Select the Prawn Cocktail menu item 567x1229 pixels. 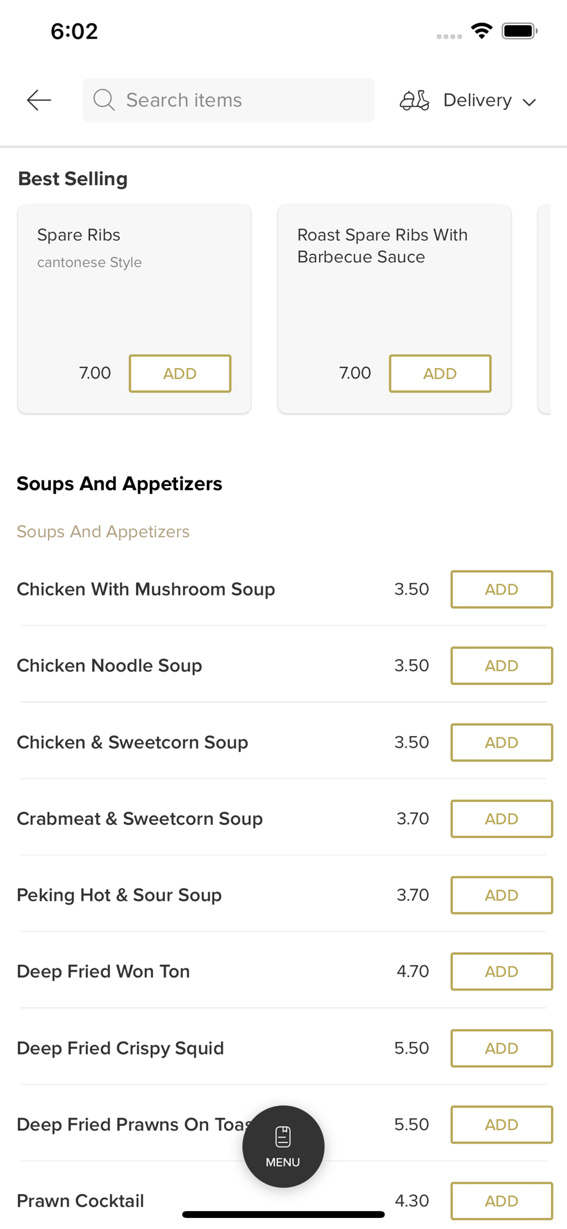[80, 1201]
